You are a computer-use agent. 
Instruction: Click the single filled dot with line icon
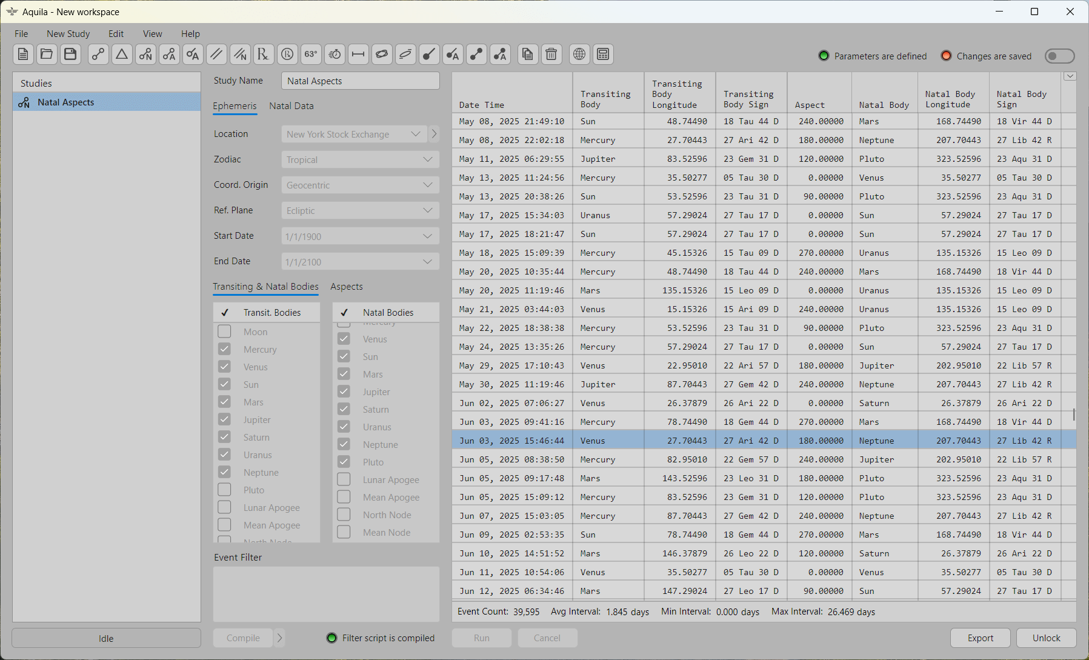click(x=429, y=55)
